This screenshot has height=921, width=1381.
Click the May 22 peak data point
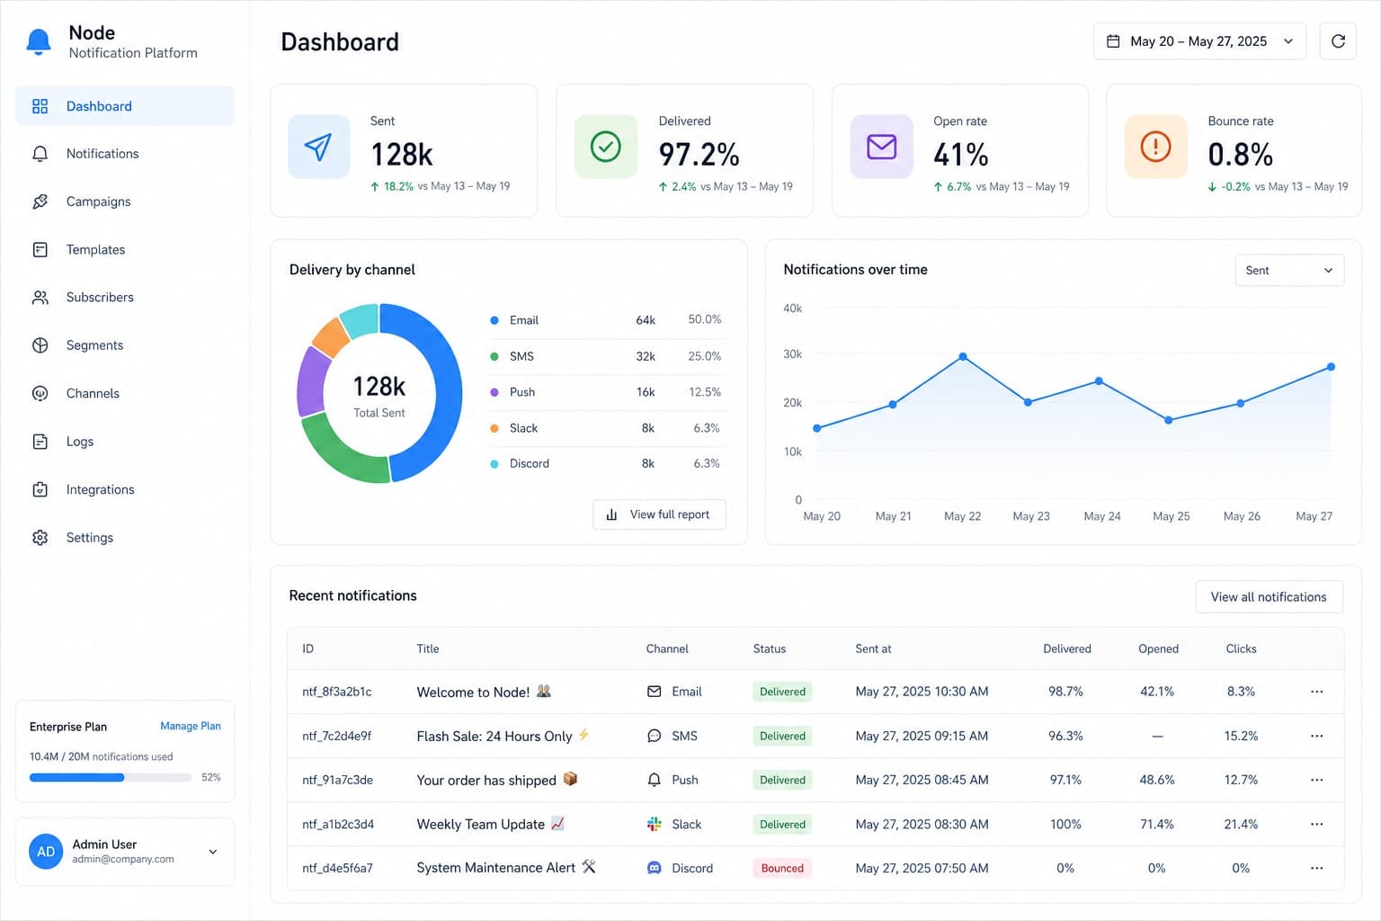pyautogui.click(x=963, y=357)
